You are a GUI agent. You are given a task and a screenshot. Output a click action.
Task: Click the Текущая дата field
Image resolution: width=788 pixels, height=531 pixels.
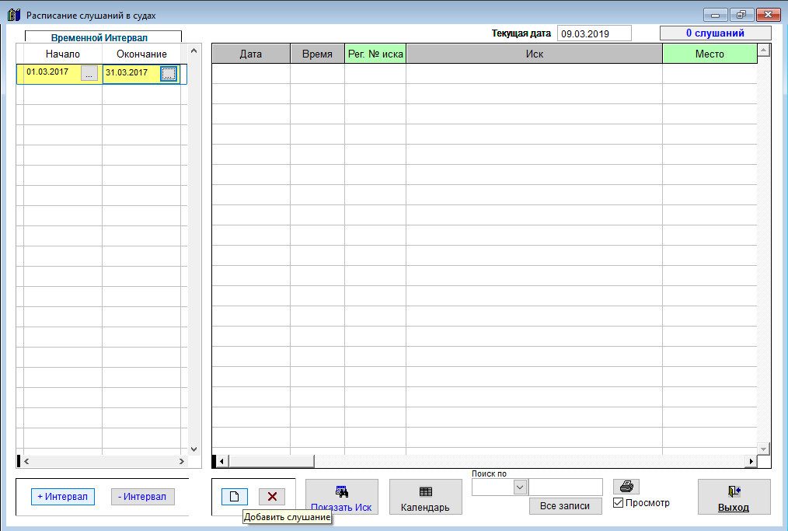594,33
